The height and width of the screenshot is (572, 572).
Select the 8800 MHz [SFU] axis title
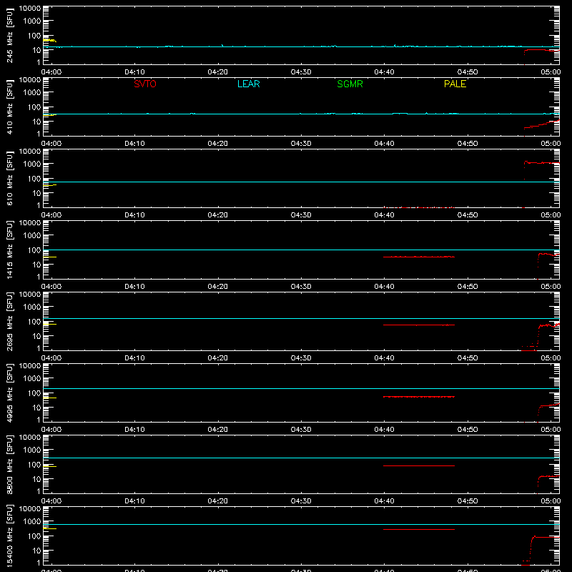(x=9, y=464)
